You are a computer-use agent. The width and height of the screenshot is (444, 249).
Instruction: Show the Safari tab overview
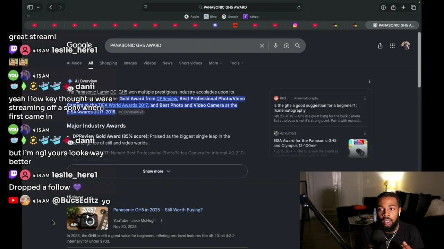click(413, 7)
